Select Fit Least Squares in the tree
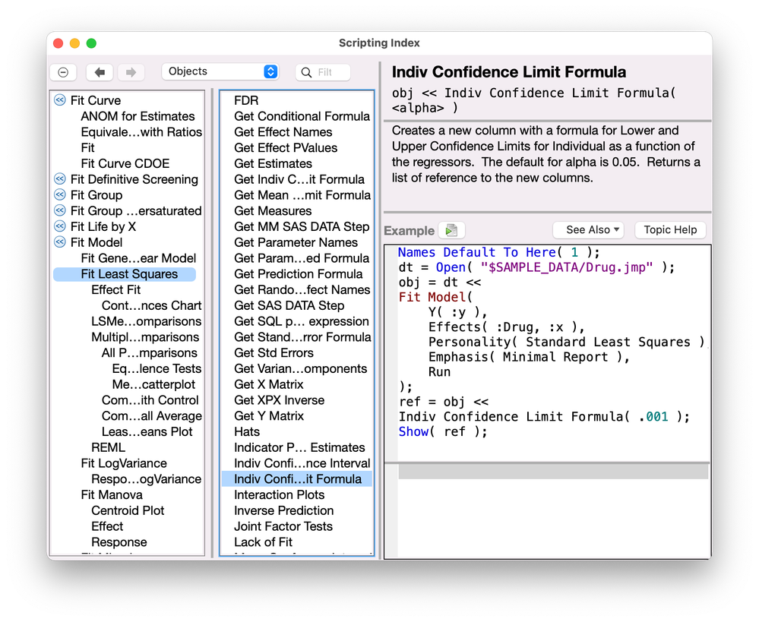The image size is (759, 622). (x=129, y=274)
